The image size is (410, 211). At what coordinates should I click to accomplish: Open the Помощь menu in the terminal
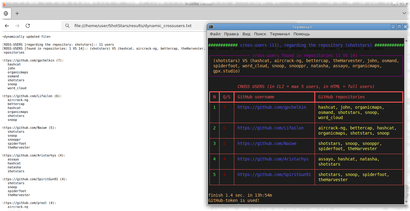pos(301,34)
